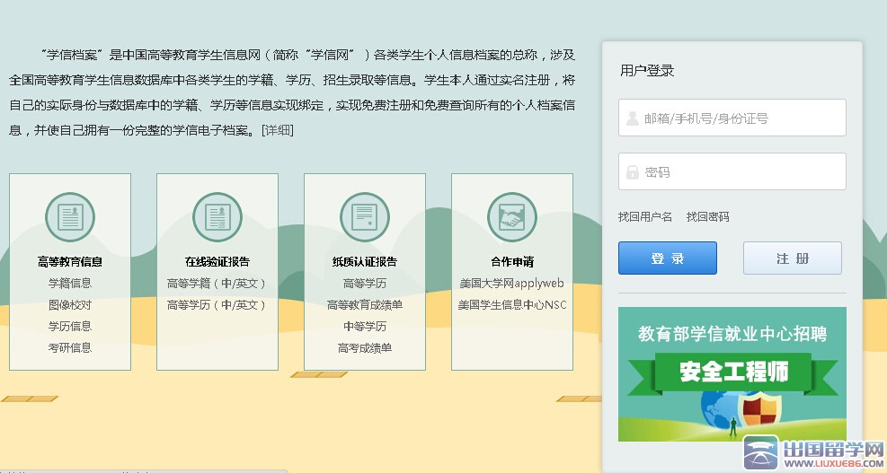887x473 pixels.
Task: Click the lock icon in password field
Action: pos(633,171)
